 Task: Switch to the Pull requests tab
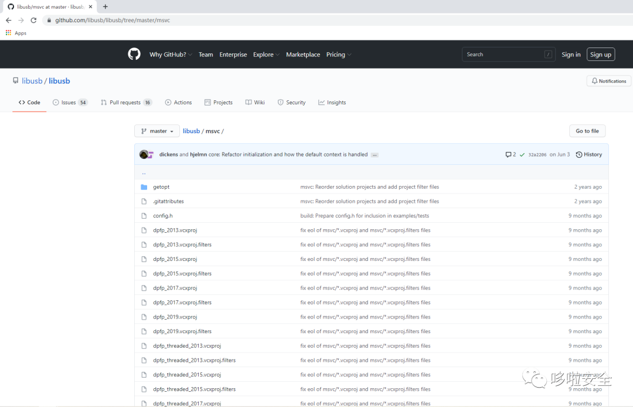point(127,103)
